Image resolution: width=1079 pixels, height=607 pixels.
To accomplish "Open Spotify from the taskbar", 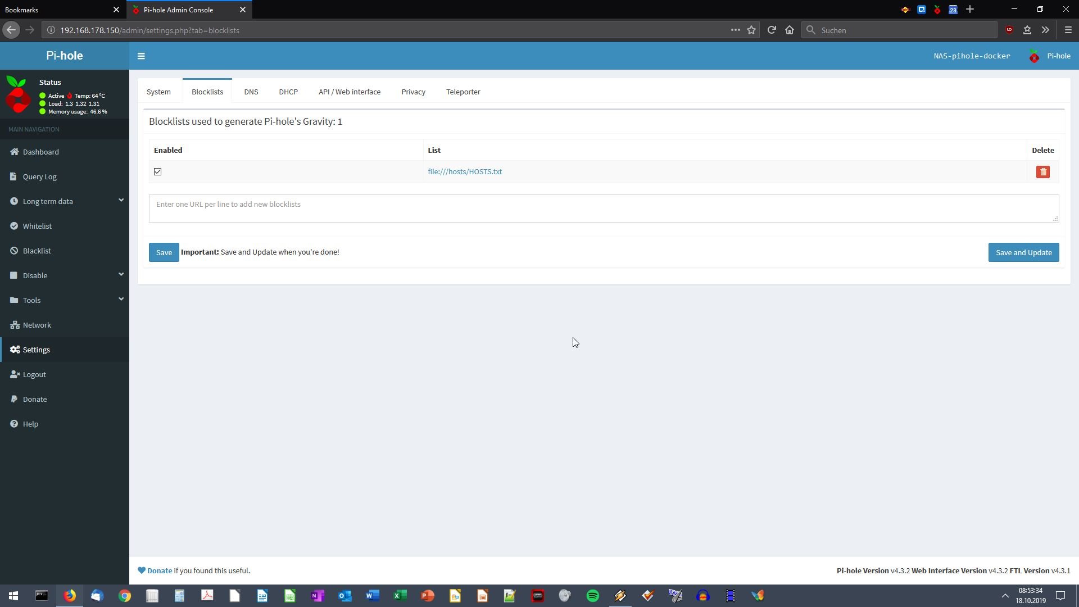I will (x=593, y=596).
